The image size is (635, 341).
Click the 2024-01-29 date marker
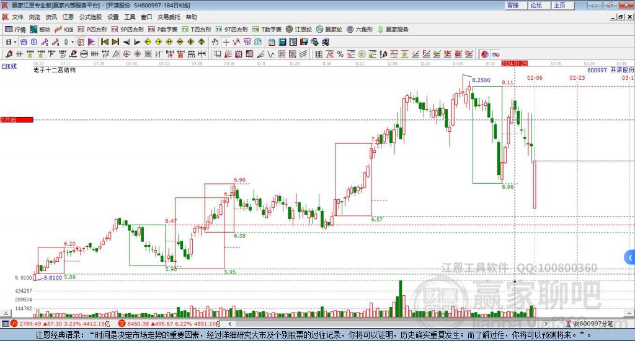pyautogui.click(x=514, y=64)
